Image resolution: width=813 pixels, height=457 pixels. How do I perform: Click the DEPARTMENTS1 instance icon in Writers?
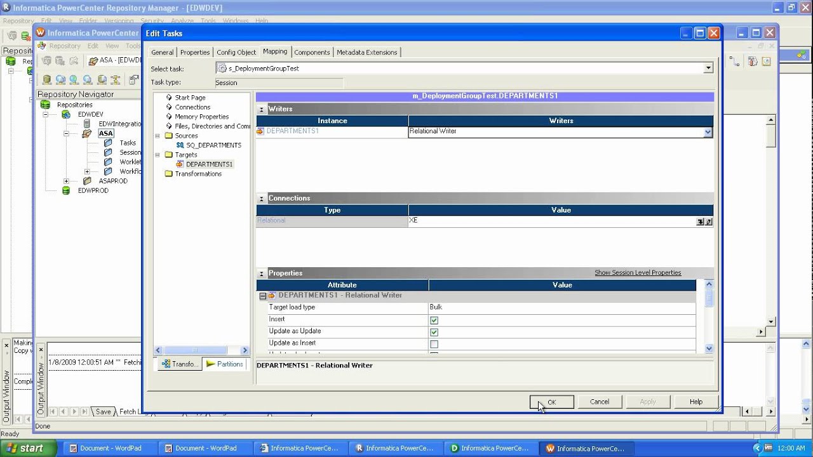tap(260, 131)
